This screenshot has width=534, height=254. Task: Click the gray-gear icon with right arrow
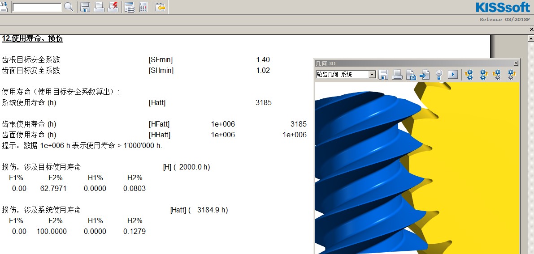[511, 74]
